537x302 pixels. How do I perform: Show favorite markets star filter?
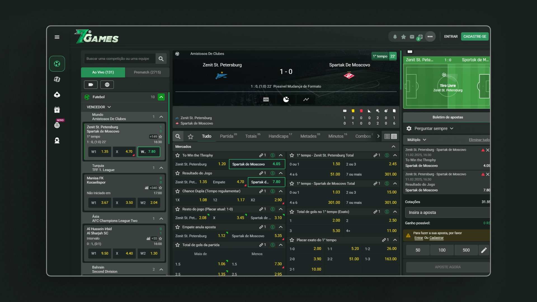click(190, 136)
